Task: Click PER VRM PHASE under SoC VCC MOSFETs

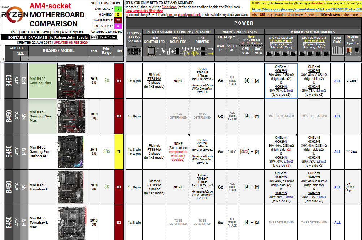Action: click(314, 41)
